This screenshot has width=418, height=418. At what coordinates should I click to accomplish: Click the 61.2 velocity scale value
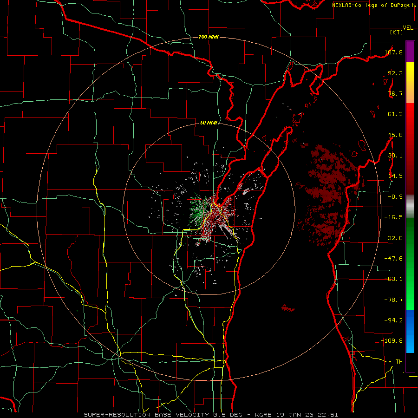tap(395, 114)
